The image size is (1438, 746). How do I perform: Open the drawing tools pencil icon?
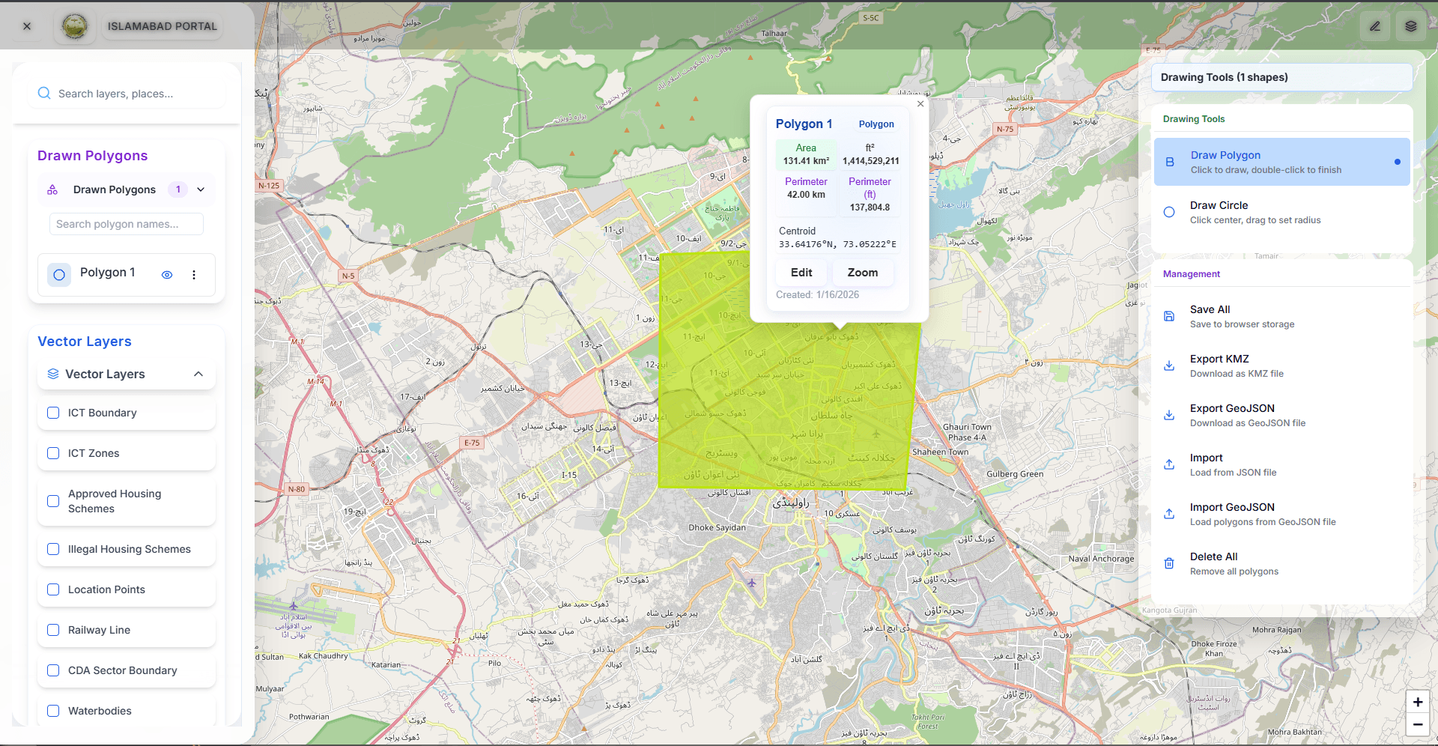coord(1375,25)
